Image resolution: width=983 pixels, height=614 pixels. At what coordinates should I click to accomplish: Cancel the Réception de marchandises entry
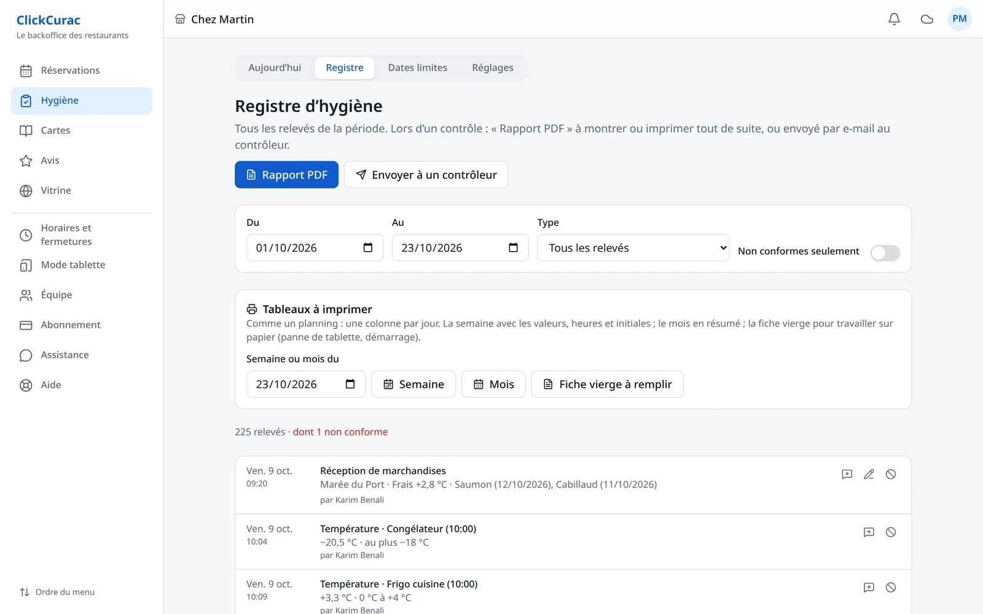(x=891, y=474)
